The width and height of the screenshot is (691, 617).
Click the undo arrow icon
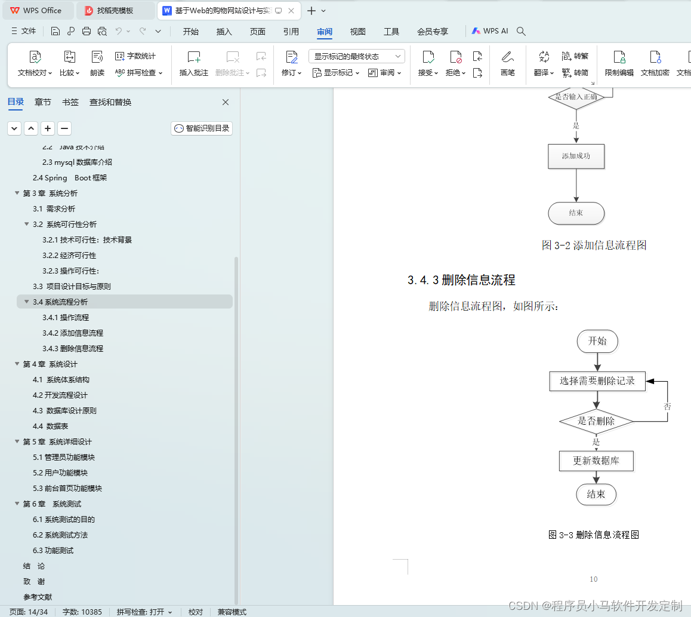(119, 31)
